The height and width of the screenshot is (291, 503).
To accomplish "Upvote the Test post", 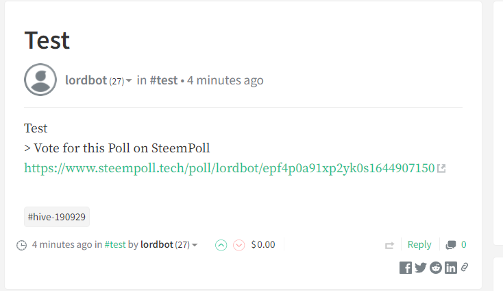I will (x=221, y=245).
